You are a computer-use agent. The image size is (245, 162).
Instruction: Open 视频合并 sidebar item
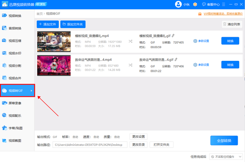click(x=17, y=78)
